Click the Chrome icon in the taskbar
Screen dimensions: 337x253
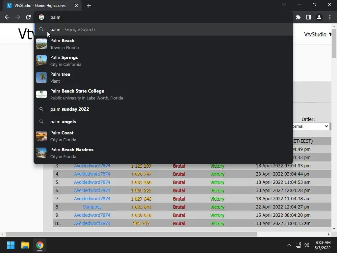tap(40, 245)
